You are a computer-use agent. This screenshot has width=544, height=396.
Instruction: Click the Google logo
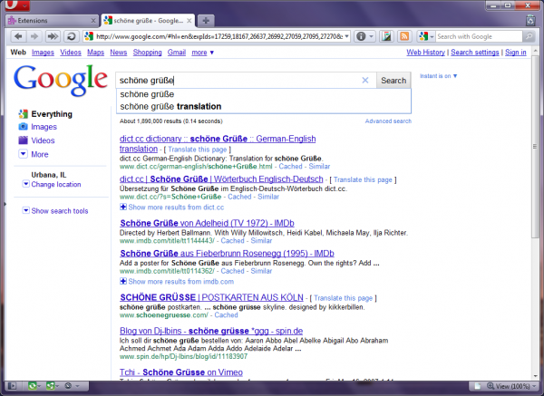[61, 81]
